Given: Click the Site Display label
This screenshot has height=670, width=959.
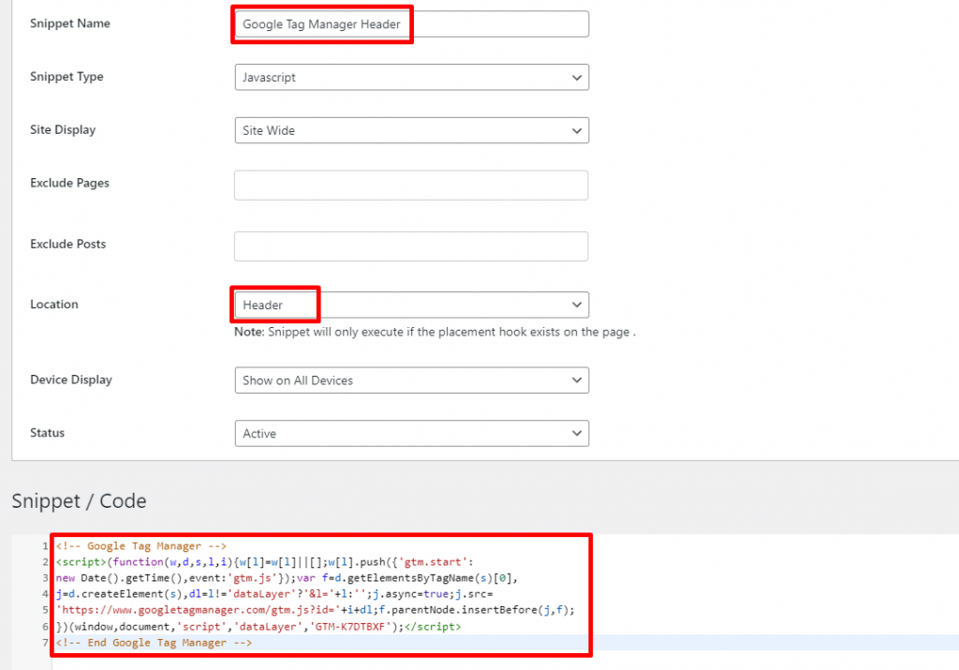Looking at the screenshot, I should coord(63,129).
